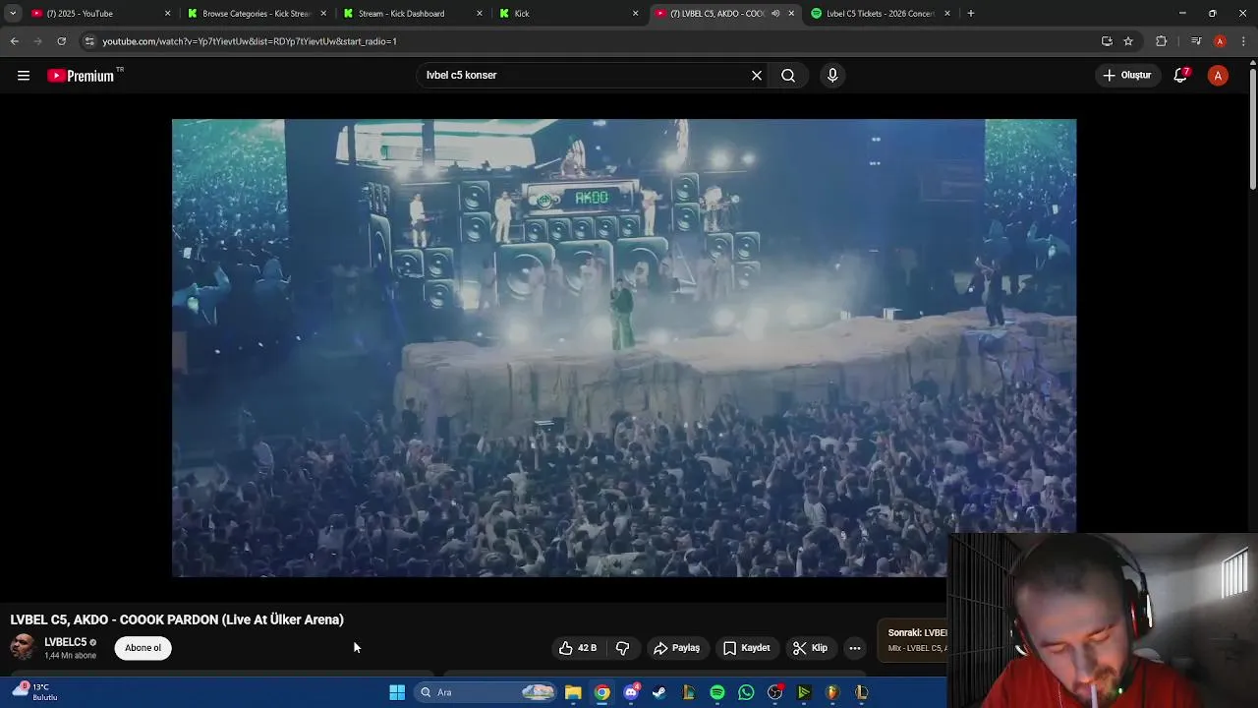Go to YouTube Premium home logo
Screen dimensions: 1258x708
(x=81, y=76)
